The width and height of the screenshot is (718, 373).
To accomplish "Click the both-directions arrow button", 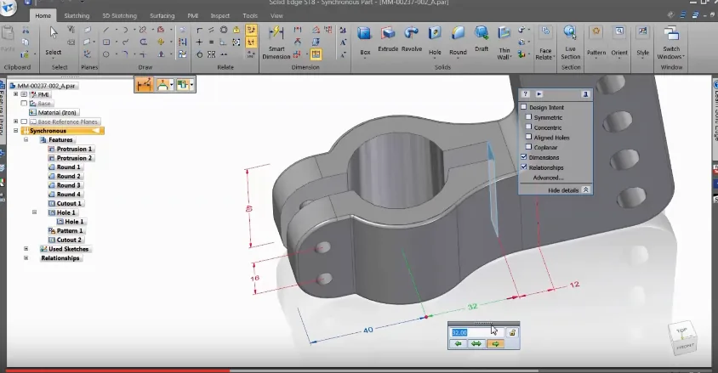I will 476,344.
